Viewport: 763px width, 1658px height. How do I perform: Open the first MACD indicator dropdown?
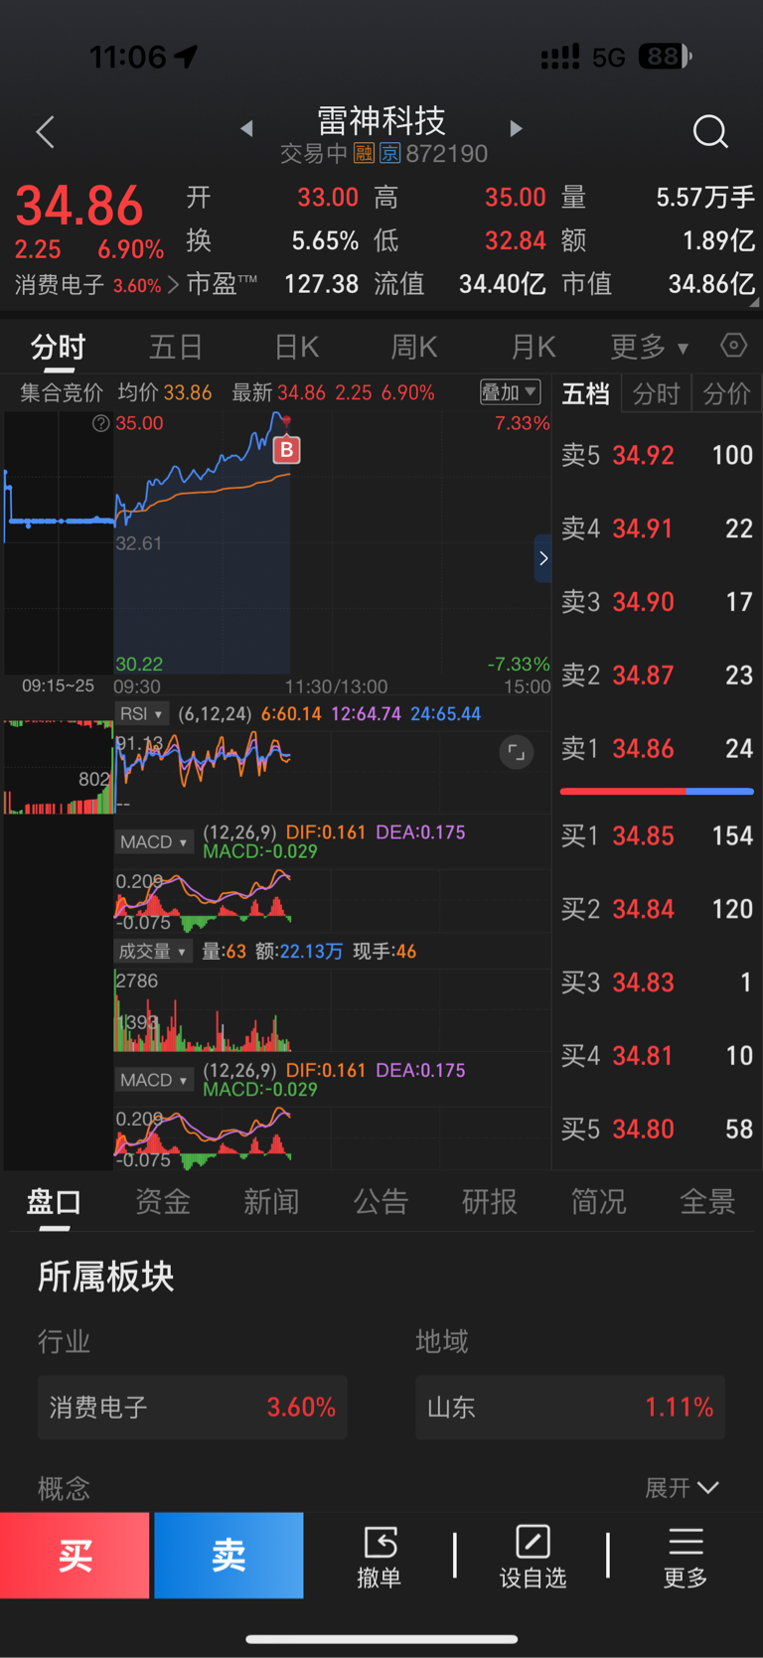click(154, 841)
